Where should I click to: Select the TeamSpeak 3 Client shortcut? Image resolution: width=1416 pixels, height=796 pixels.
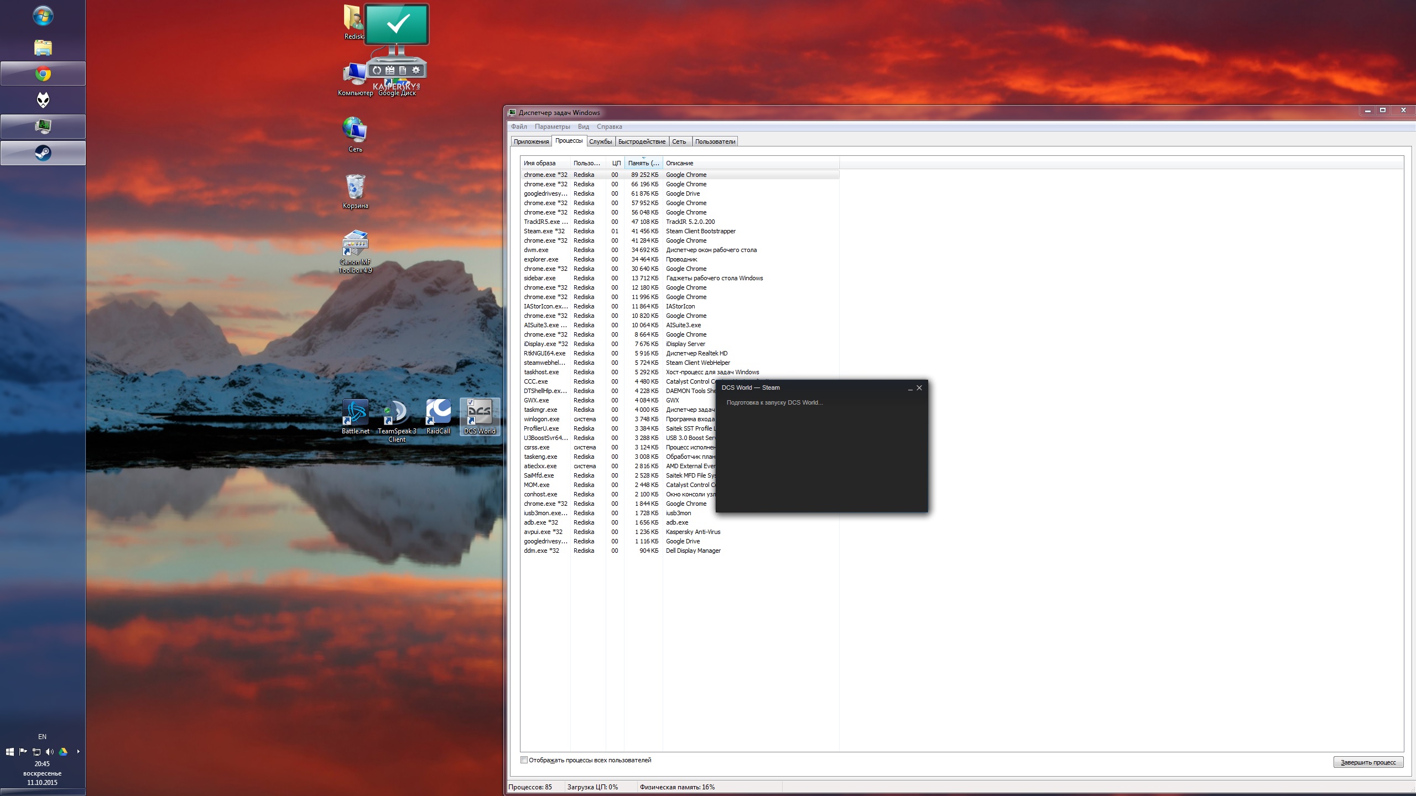(397, 421)
